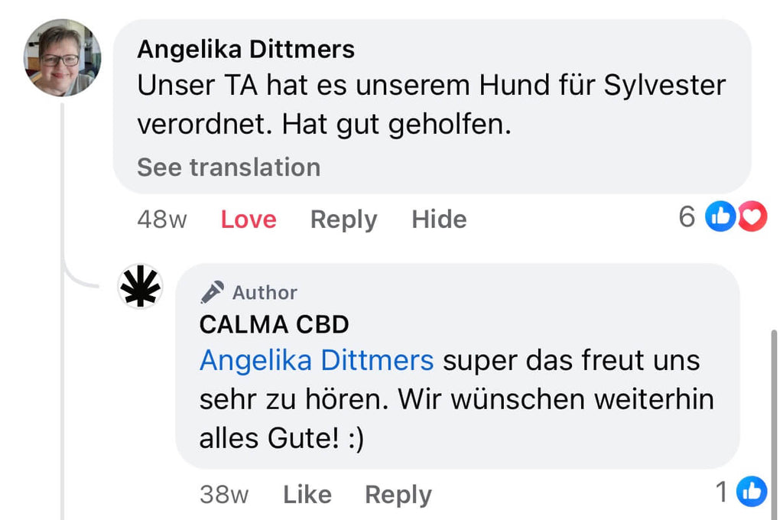The image size is (783, 520).
Task: Click the Author label text
Action: (x=265, y=292)
